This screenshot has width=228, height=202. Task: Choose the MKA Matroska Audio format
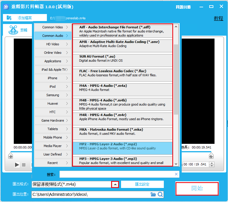coord(122,134)
